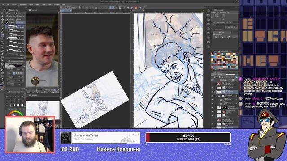287x161 pixels.
Task: Click the Soviet officer avatar character
Action: [x=267, y=135]
